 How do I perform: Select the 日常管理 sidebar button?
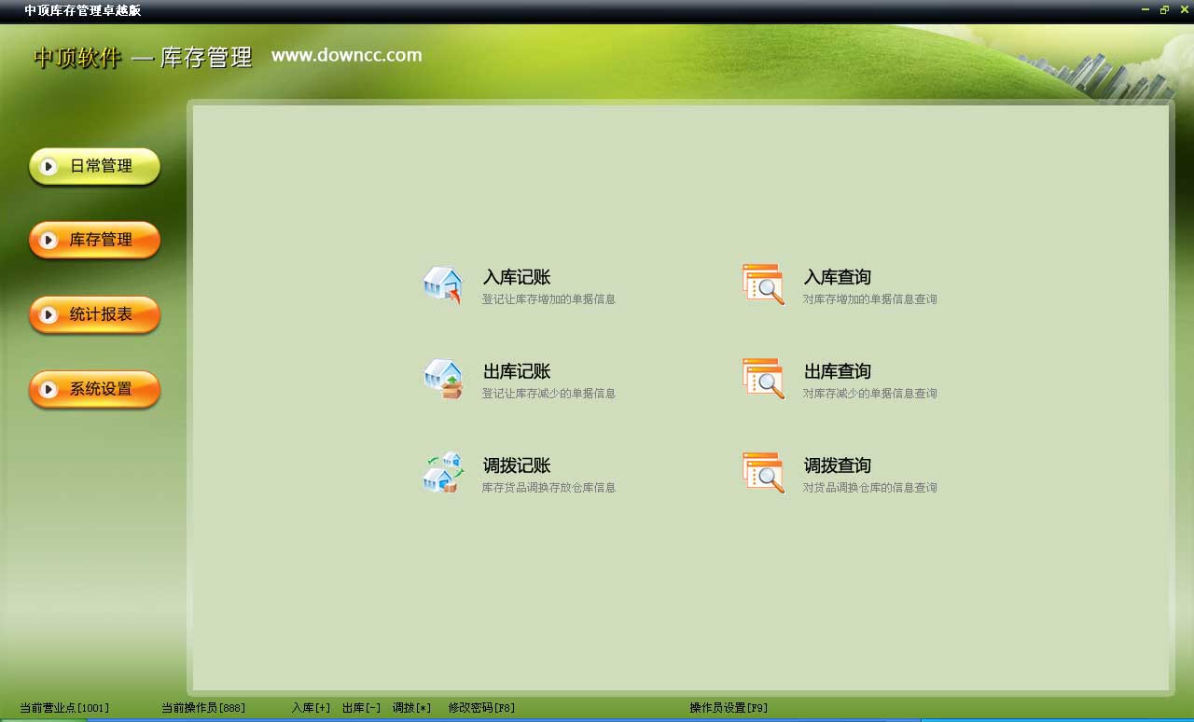coord(94,166)
